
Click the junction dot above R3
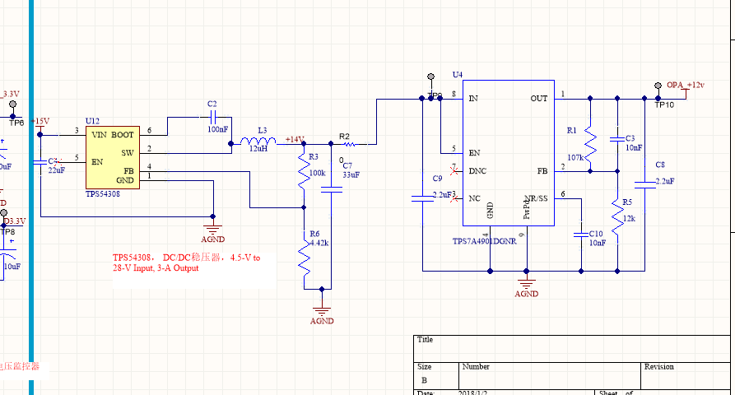304,144
